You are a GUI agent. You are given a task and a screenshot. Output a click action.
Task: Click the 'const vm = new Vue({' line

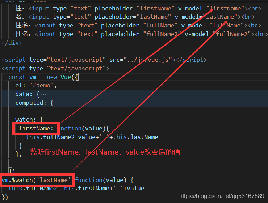[x=43, y=77]
